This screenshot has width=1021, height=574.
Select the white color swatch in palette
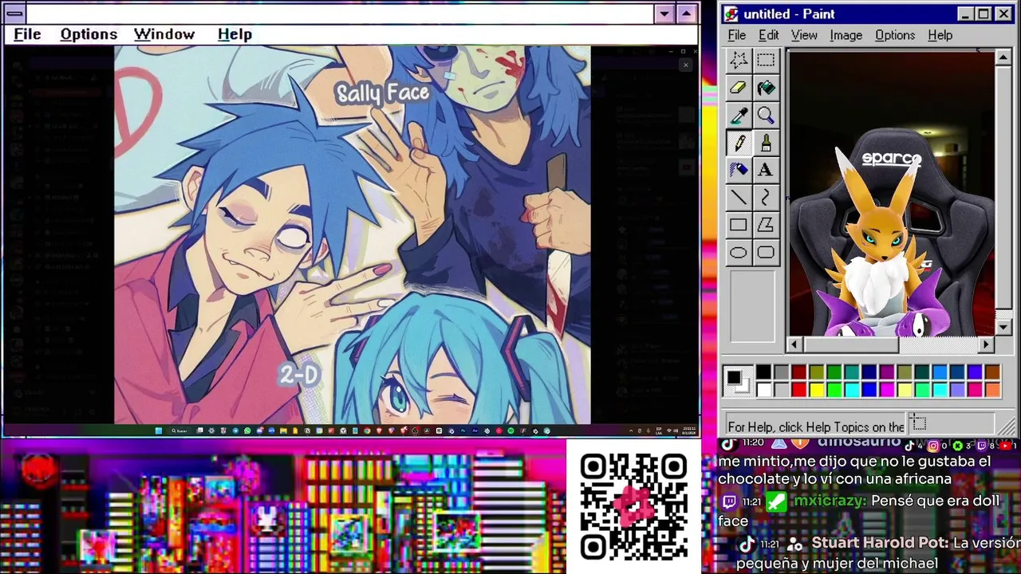763,389
